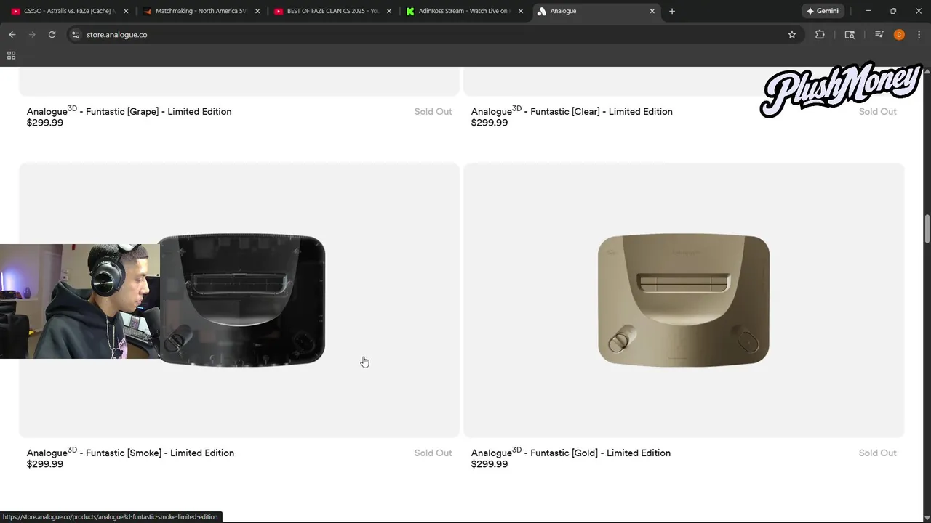931x523 pixels.
Task: Open the site information icon in address bar
Action: 75,34
